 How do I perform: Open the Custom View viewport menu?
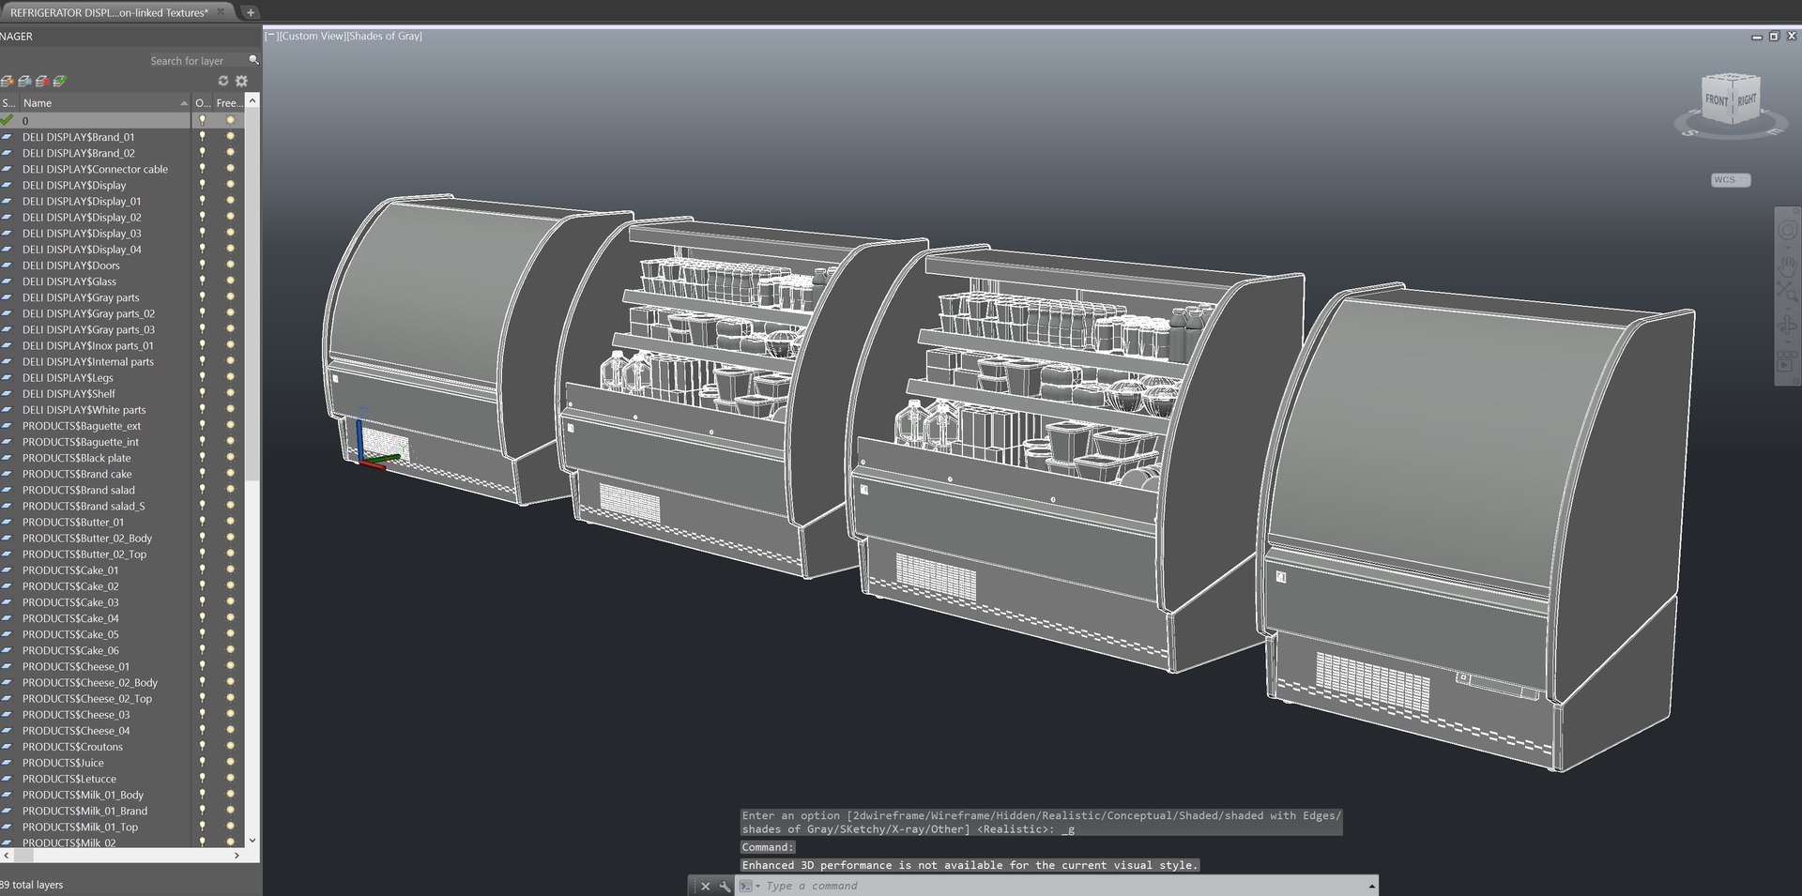312,36
